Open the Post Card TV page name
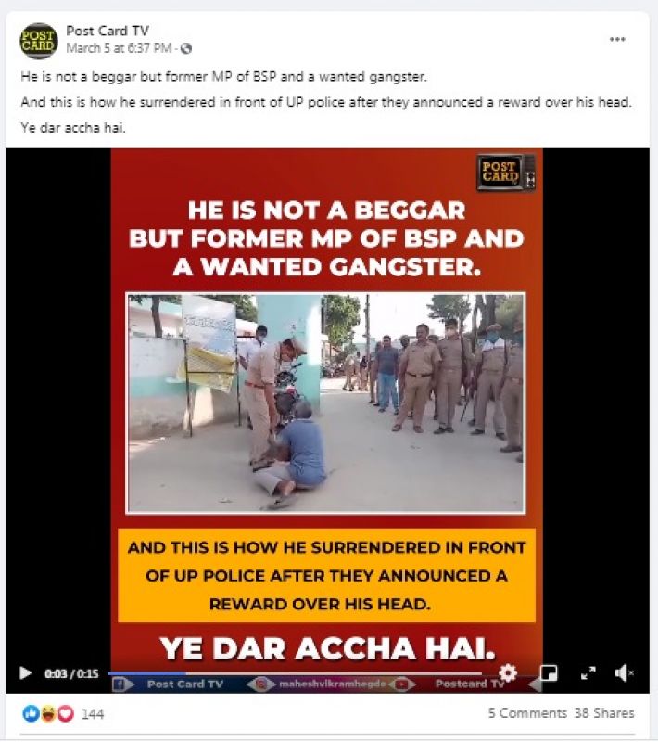Viewport: 658px width, 742px height. (x=108, y=32)
